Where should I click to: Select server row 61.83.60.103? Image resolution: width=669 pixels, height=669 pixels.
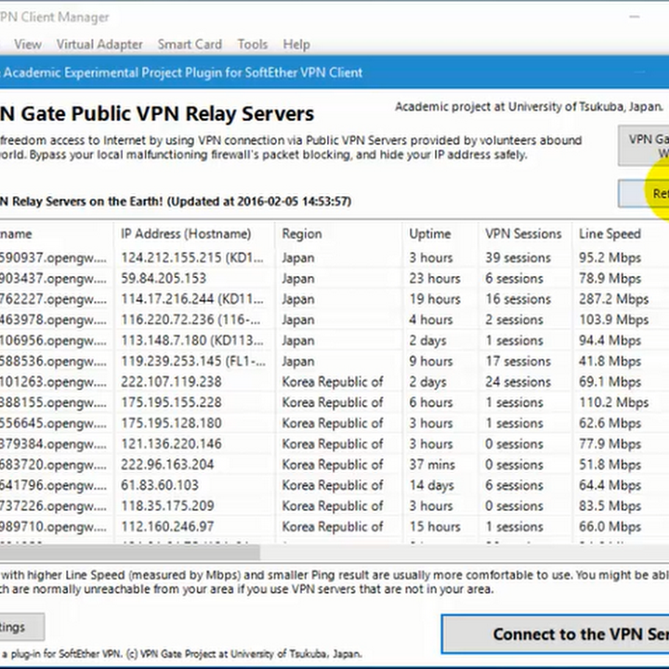click(334, 485)
